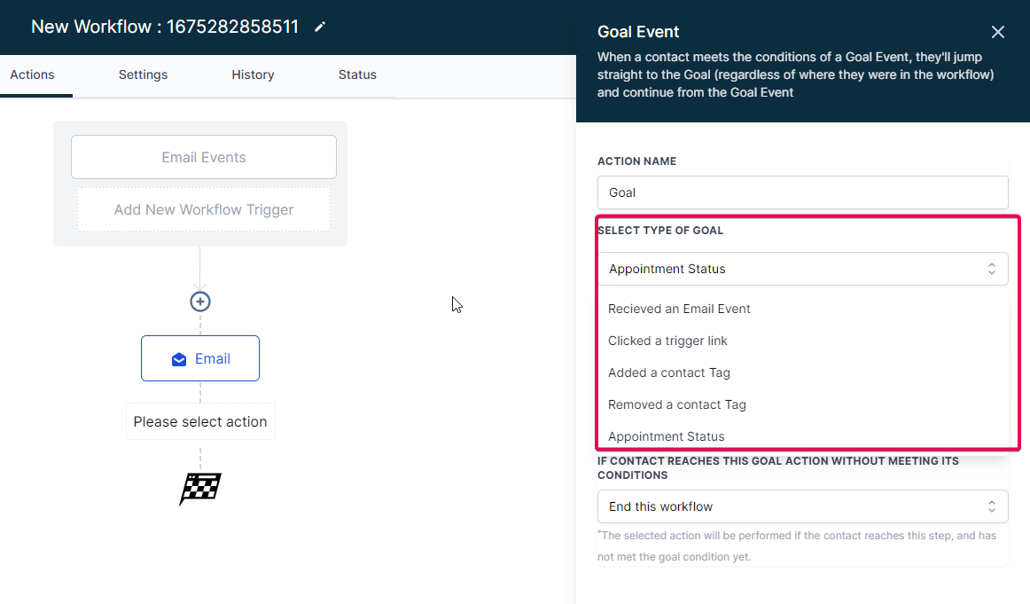1030x604 pixels.
Task: Choose Recieved an Email Event option
Action: [x=679, y=309]
